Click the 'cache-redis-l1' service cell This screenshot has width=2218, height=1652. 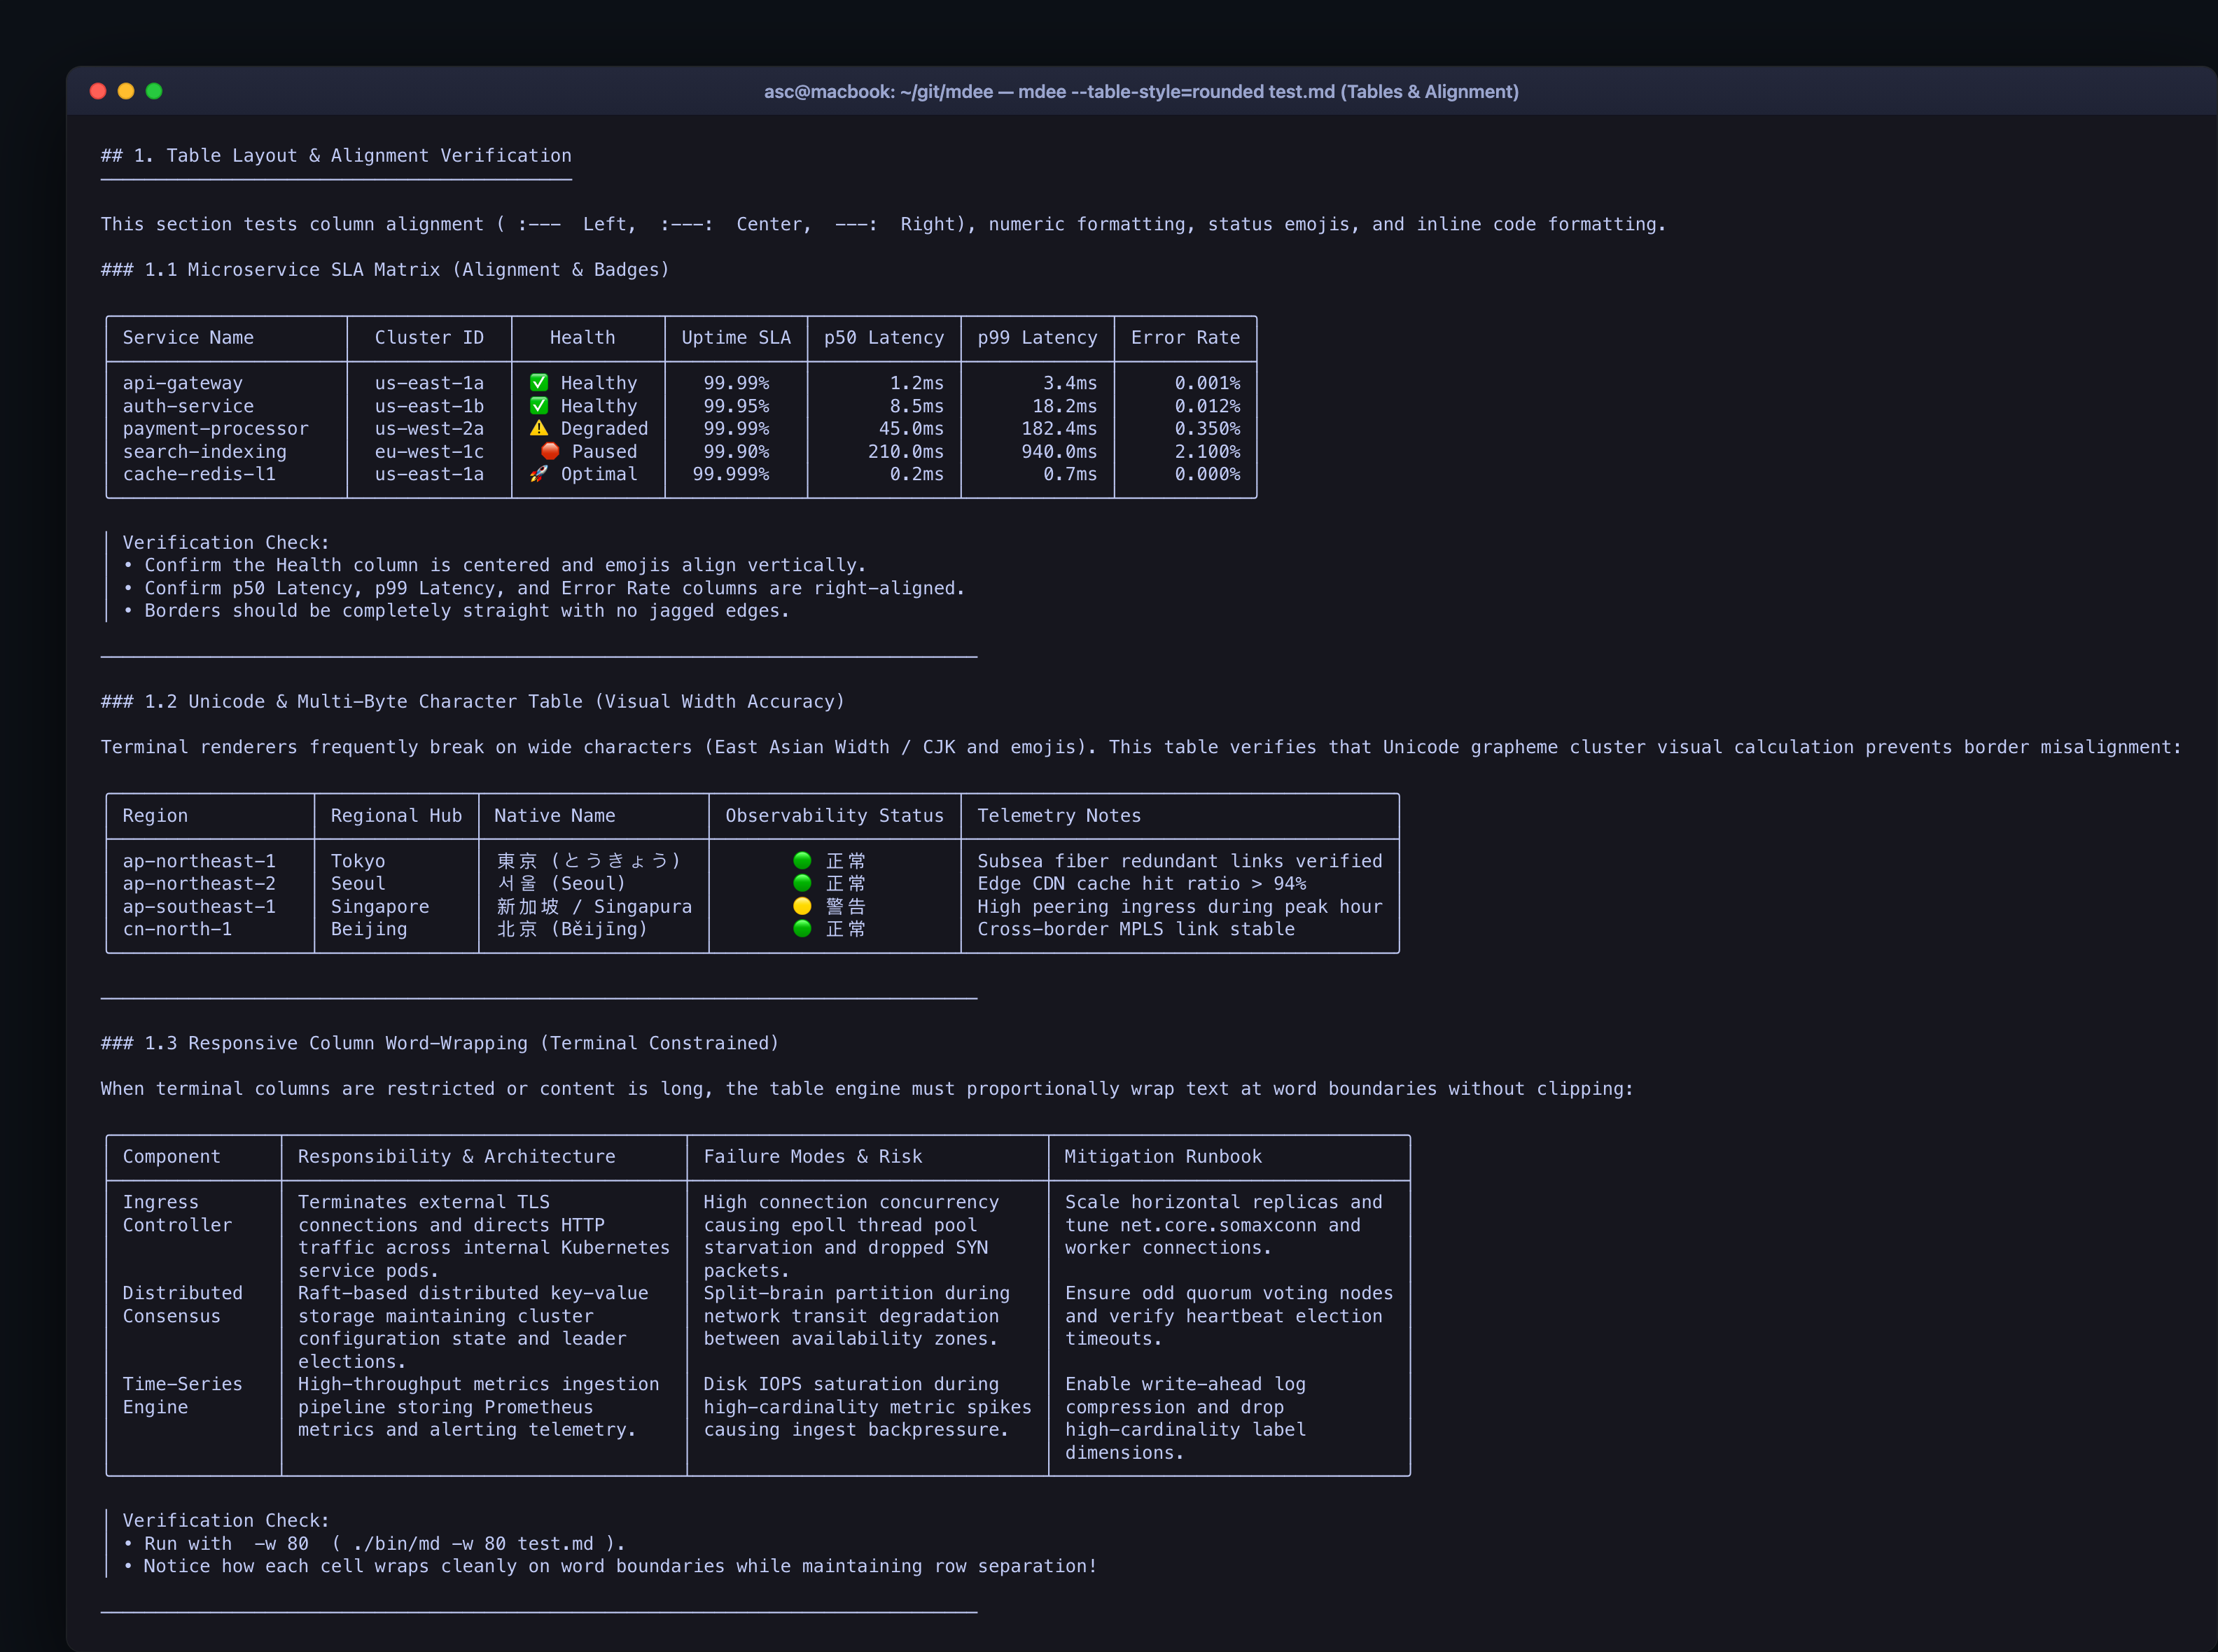pyautogui.click(x=199, y=474)
